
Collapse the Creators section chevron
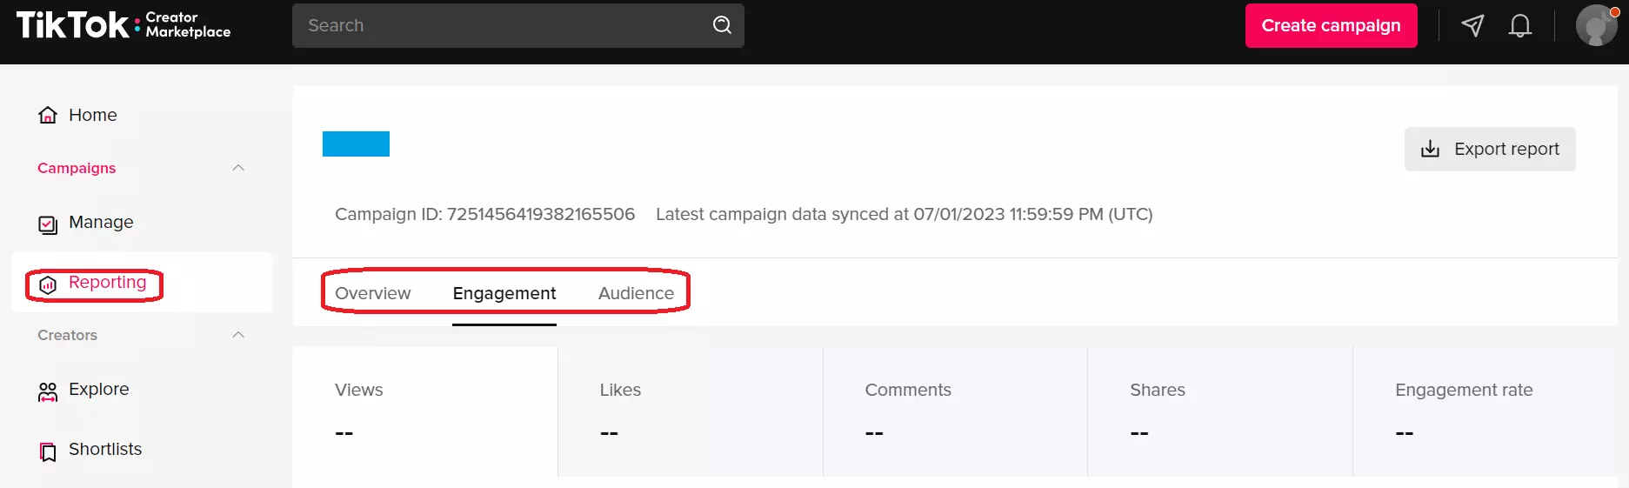click(238, 335)
